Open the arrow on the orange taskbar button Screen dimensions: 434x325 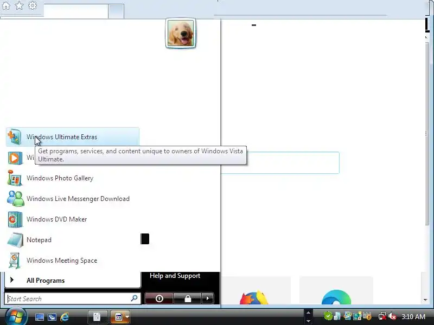pyautogui.click(x=127, y=317)
